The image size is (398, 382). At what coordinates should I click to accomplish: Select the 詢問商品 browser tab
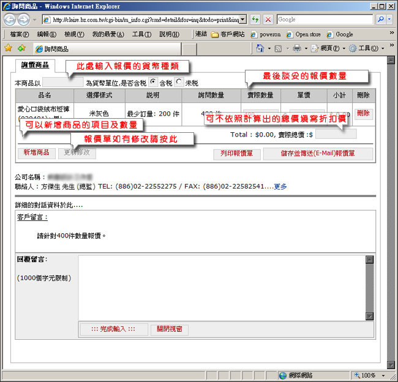[107, 49]
